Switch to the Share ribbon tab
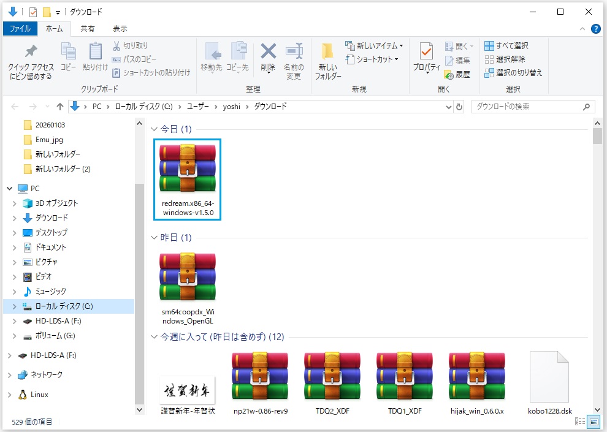 pos(88,29)
